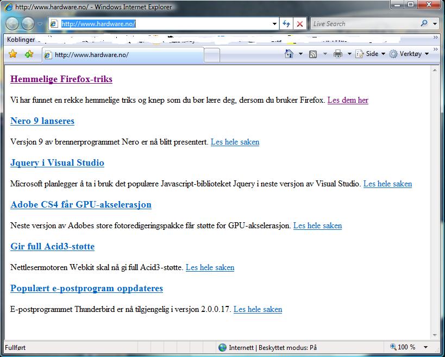Click the Internett globe zone icon
Viewport: 445px width, 357px height.
click(223, 347)
